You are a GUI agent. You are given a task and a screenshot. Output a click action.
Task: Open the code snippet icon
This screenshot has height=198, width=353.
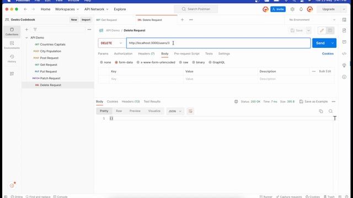(344, 54)
